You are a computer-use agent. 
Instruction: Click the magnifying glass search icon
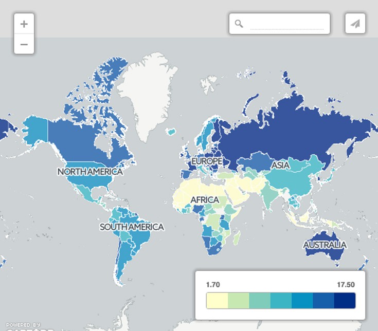point(239,24)
